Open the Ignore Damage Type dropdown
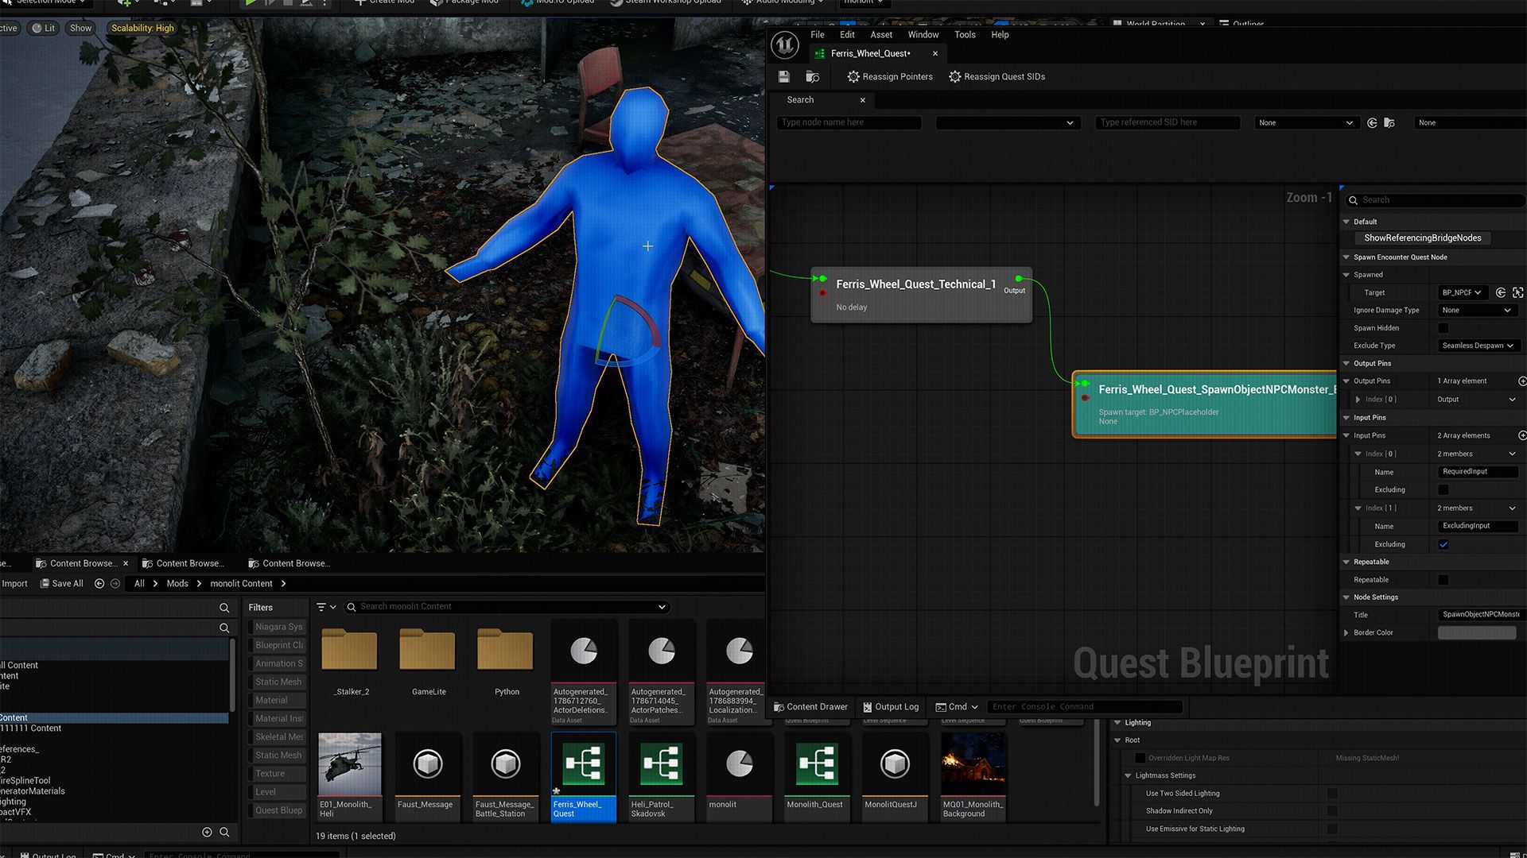The width and height of the screenshot is (1527, 858). click(x=1478, y=311)
